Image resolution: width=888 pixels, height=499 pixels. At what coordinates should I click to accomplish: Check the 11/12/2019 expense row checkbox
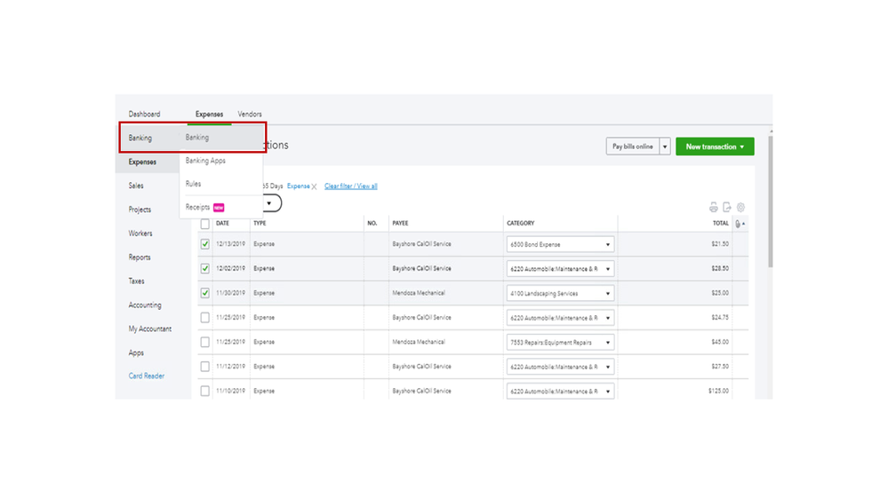pos(205,367)
